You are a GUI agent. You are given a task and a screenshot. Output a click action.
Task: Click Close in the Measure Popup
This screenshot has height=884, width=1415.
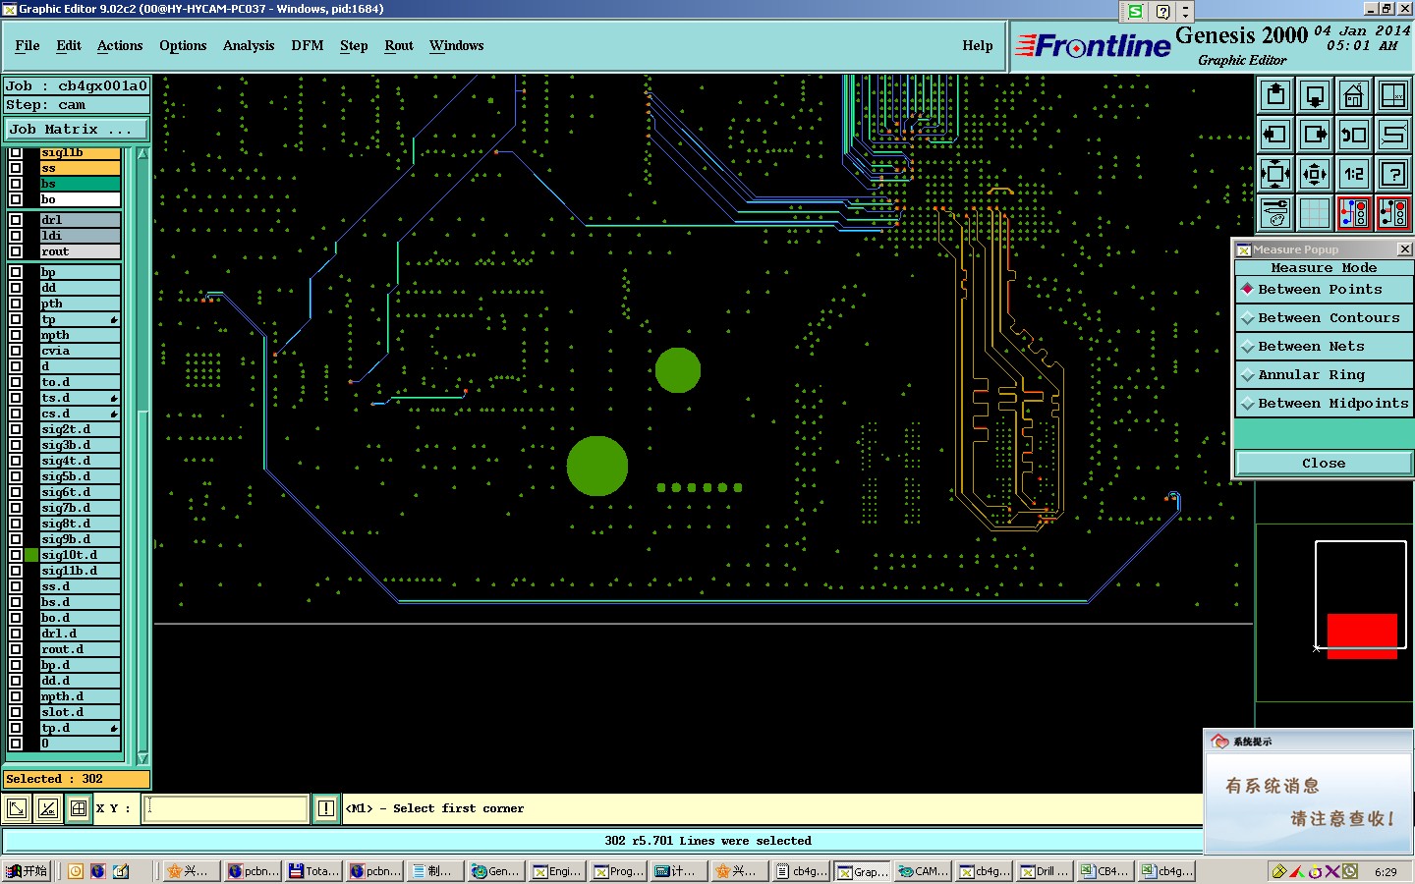point(1324,463)
